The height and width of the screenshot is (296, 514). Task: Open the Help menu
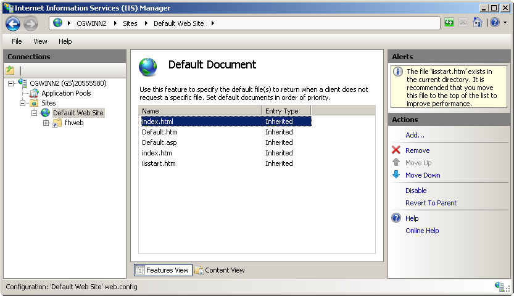65,41
